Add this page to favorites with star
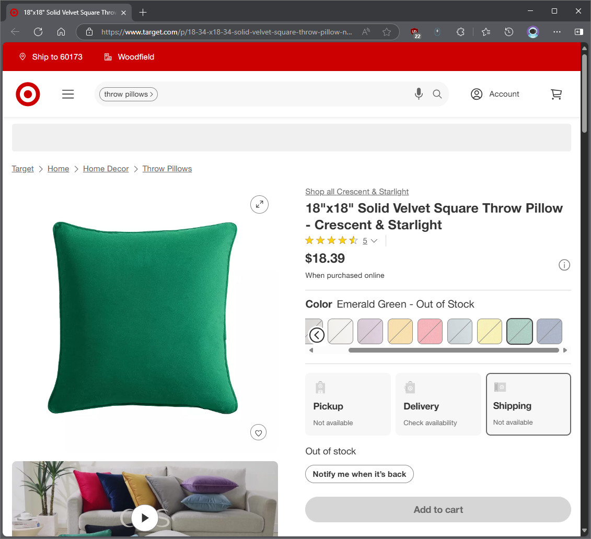The height and width of the screenshot is (539, 591). point(387,32)
